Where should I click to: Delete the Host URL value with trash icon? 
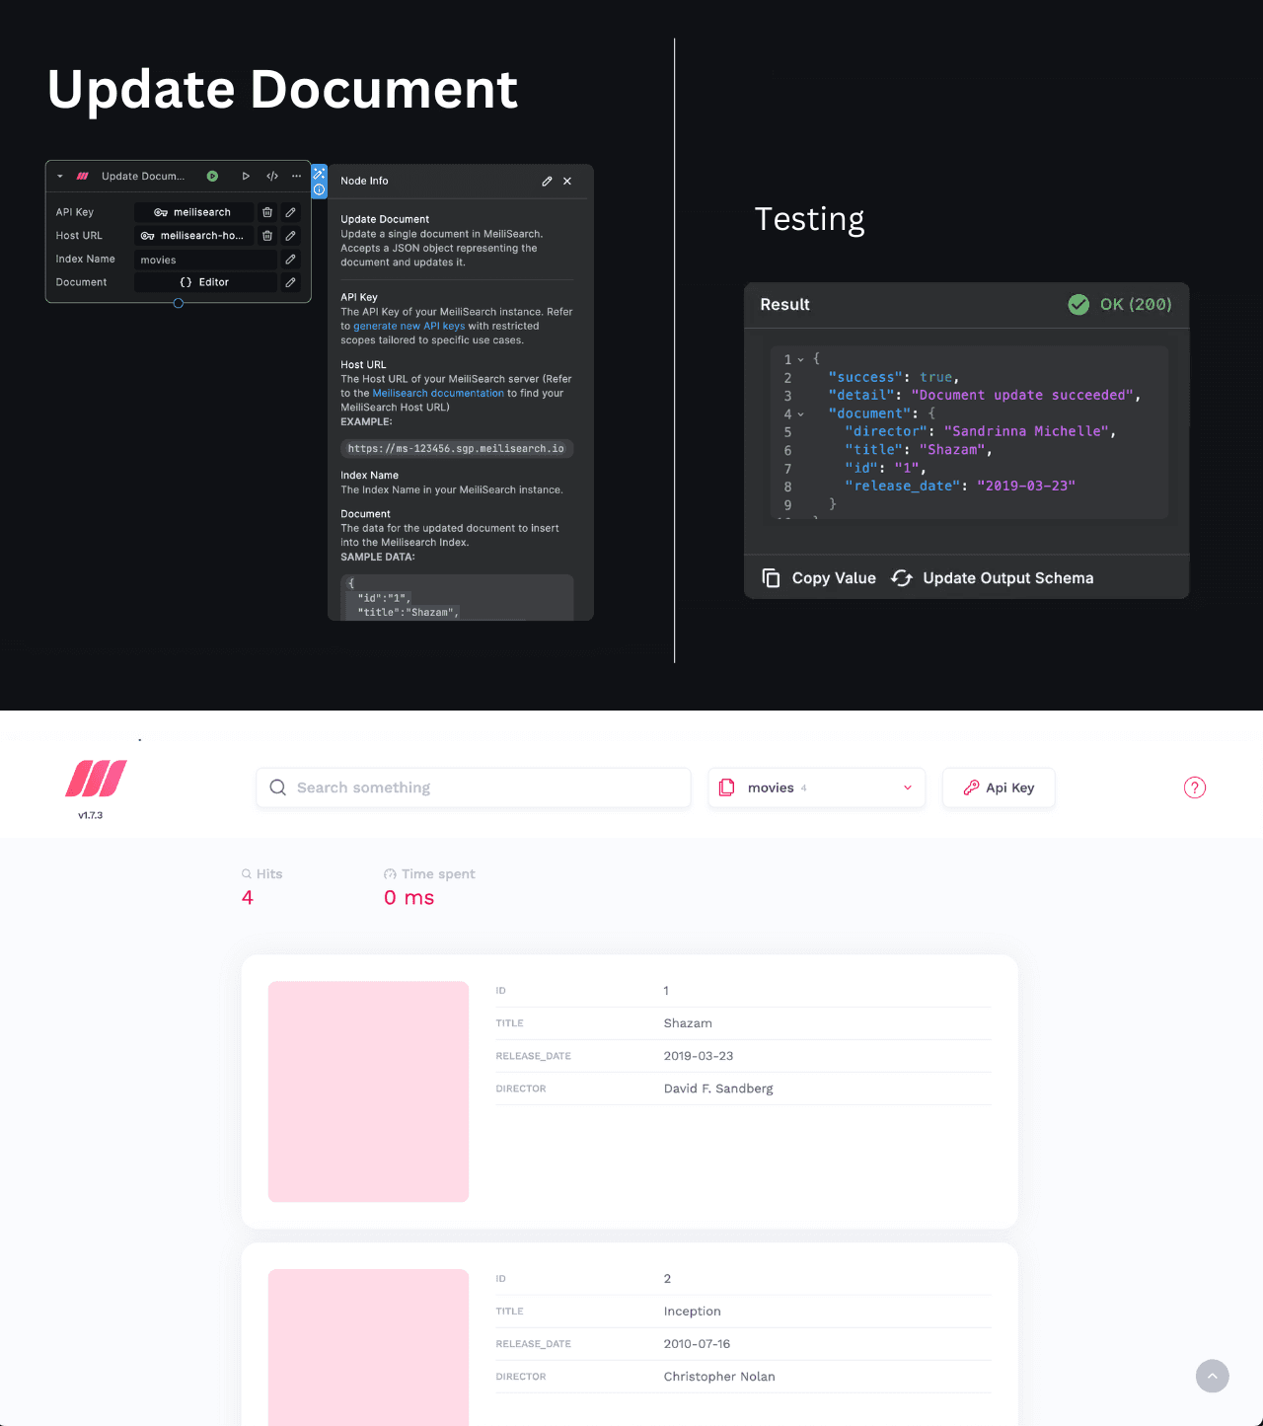267,236
